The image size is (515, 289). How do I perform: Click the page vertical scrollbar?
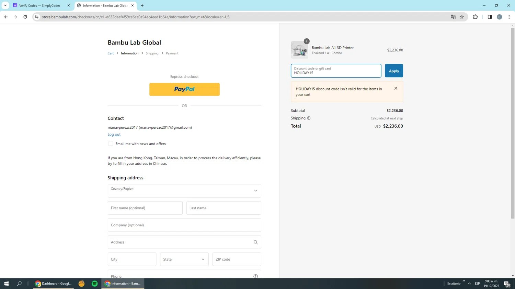pyautogui.click(x=513, y=123)
